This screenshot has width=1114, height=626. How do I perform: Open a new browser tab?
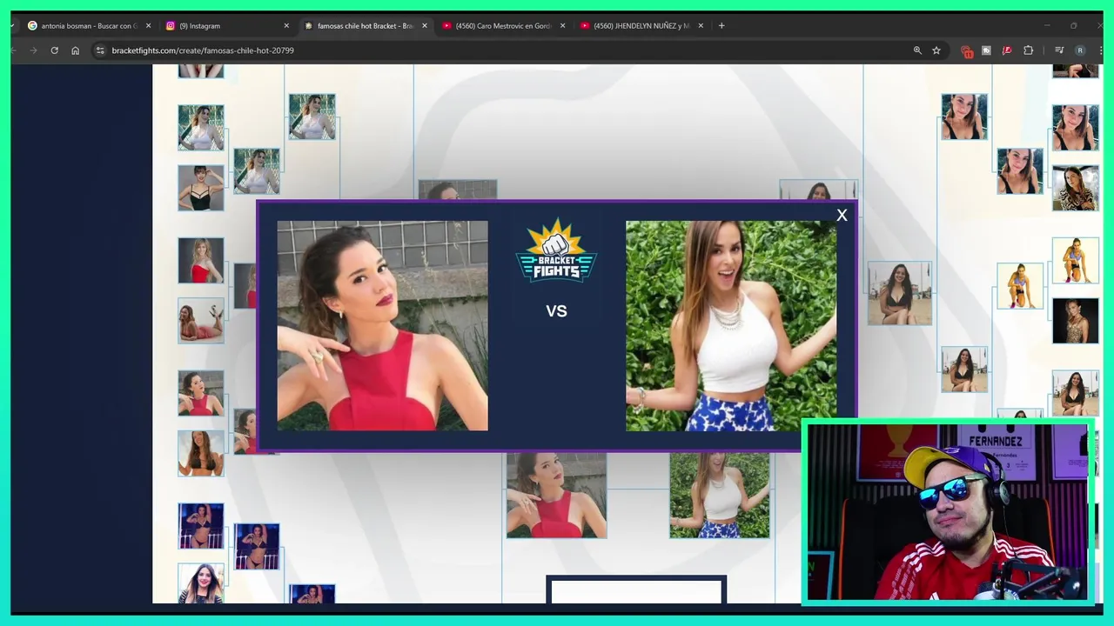[x=721, y=26]
